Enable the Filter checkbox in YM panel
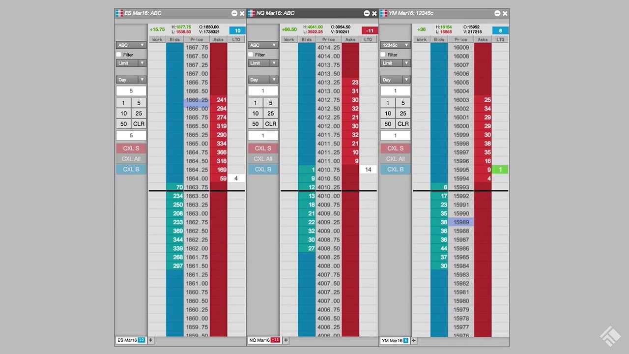The width and height of the screenshot is (629, 354). (x=383, y=55)
